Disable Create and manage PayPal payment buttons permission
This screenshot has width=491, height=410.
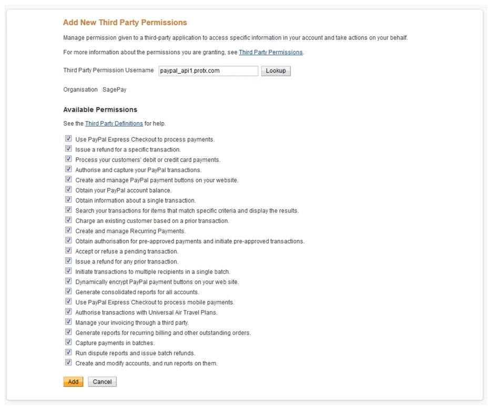pos(68,179)
